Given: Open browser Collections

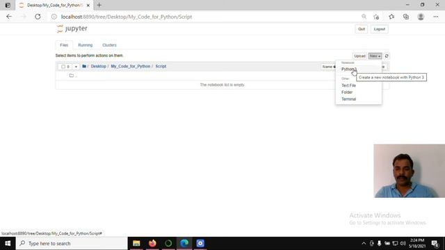Looking at the screenshot, I should [406, 17].
